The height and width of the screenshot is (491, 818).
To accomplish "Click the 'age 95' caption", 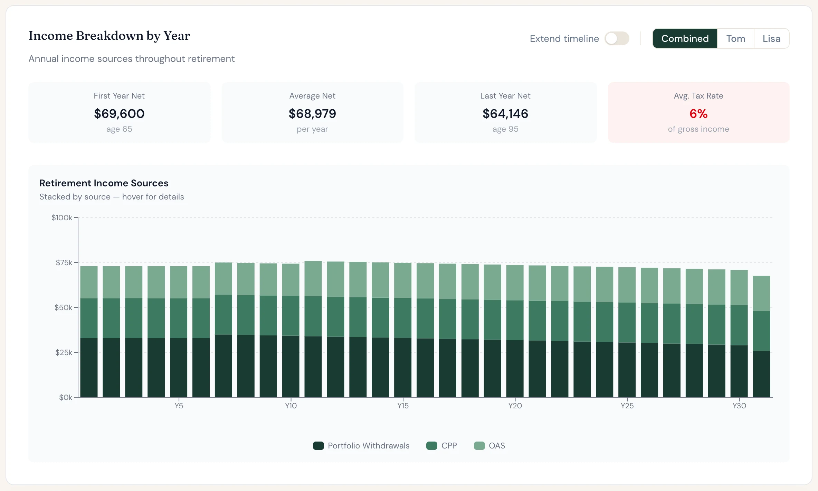I will (x=505, y=129).
